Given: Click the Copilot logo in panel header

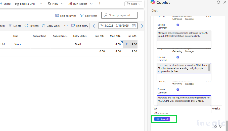Looking at the screenshot, I should pyautogui.click(x=153, y=2).
